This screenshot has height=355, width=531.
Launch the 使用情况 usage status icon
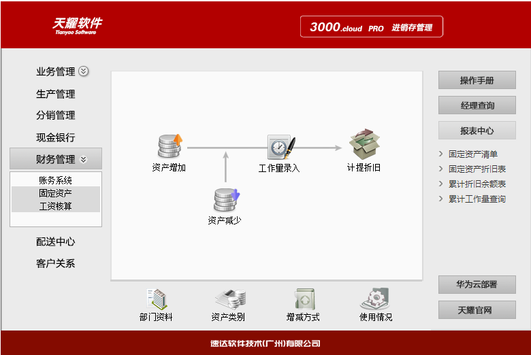tap(375, 299)
